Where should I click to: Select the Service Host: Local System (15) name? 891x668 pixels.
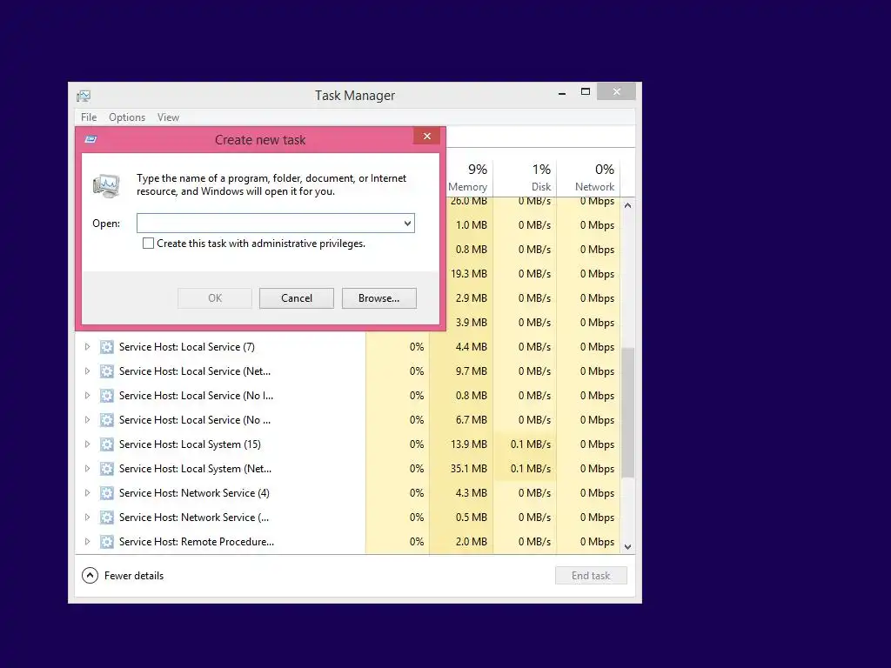click(x=190, y=444)
